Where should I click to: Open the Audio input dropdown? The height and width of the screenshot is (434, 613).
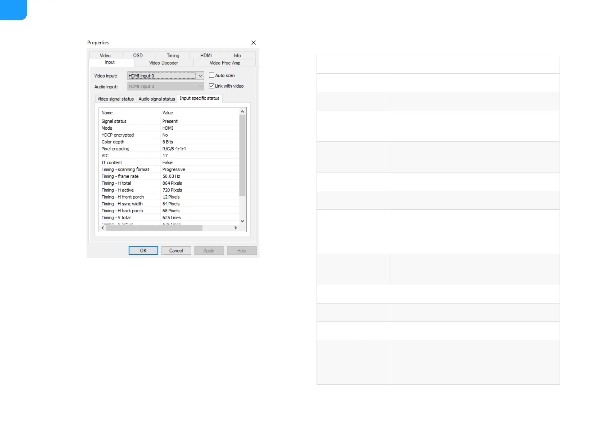(200, 86)
